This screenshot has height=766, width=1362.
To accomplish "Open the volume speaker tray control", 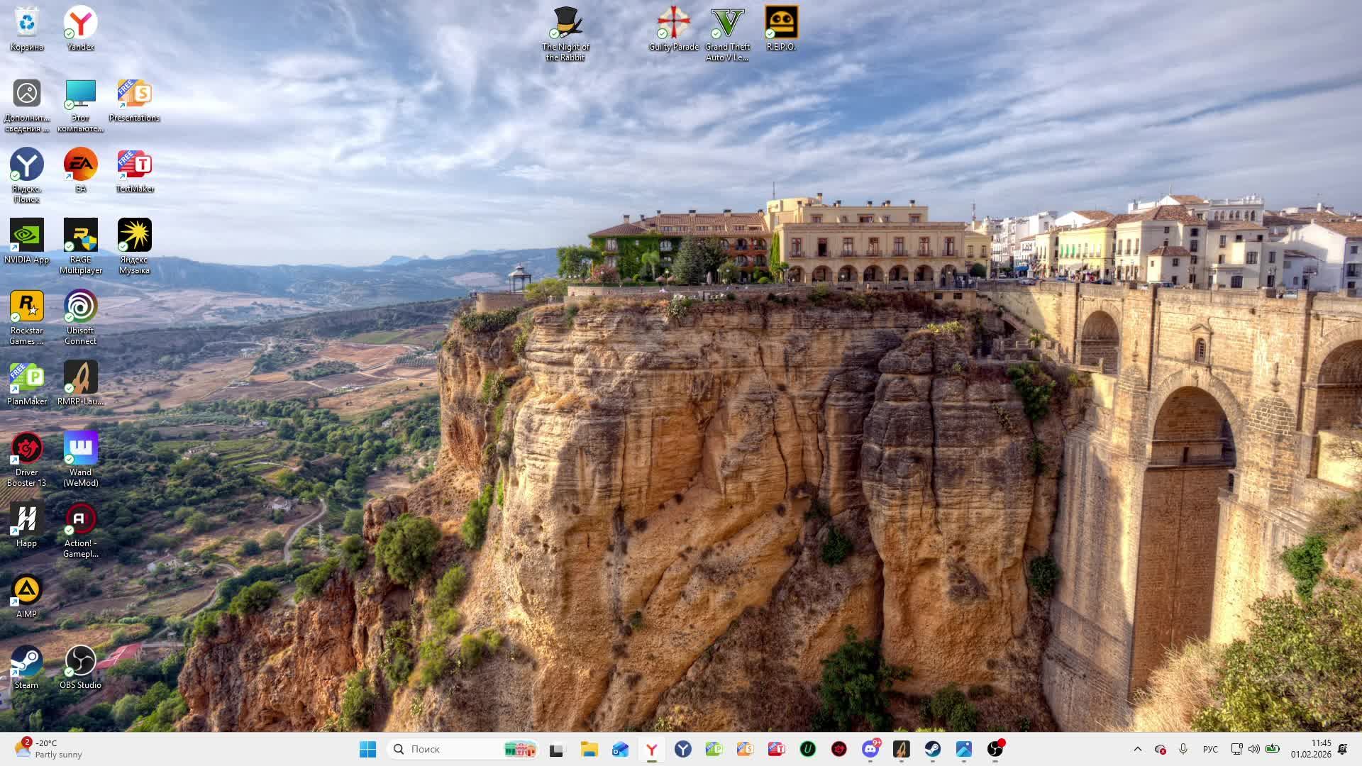I will (x=1254, y=749).
